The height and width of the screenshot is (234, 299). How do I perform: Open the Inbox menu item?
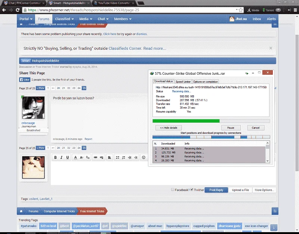[257, 19]
